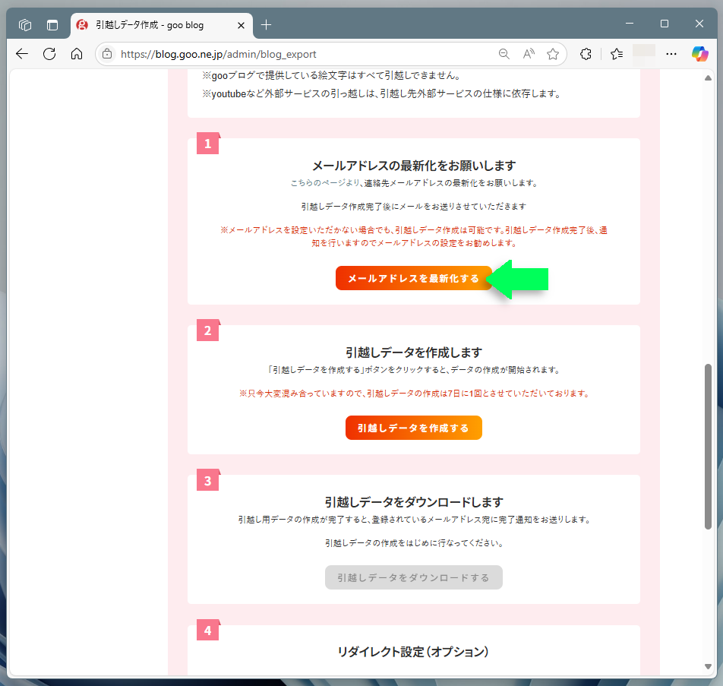
Task: Open the browser home page
Action: click(76, 54)
